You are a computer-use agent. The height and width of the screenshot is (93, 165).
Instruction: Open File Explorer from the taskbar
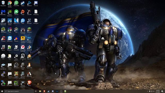(x=40, y=91)
